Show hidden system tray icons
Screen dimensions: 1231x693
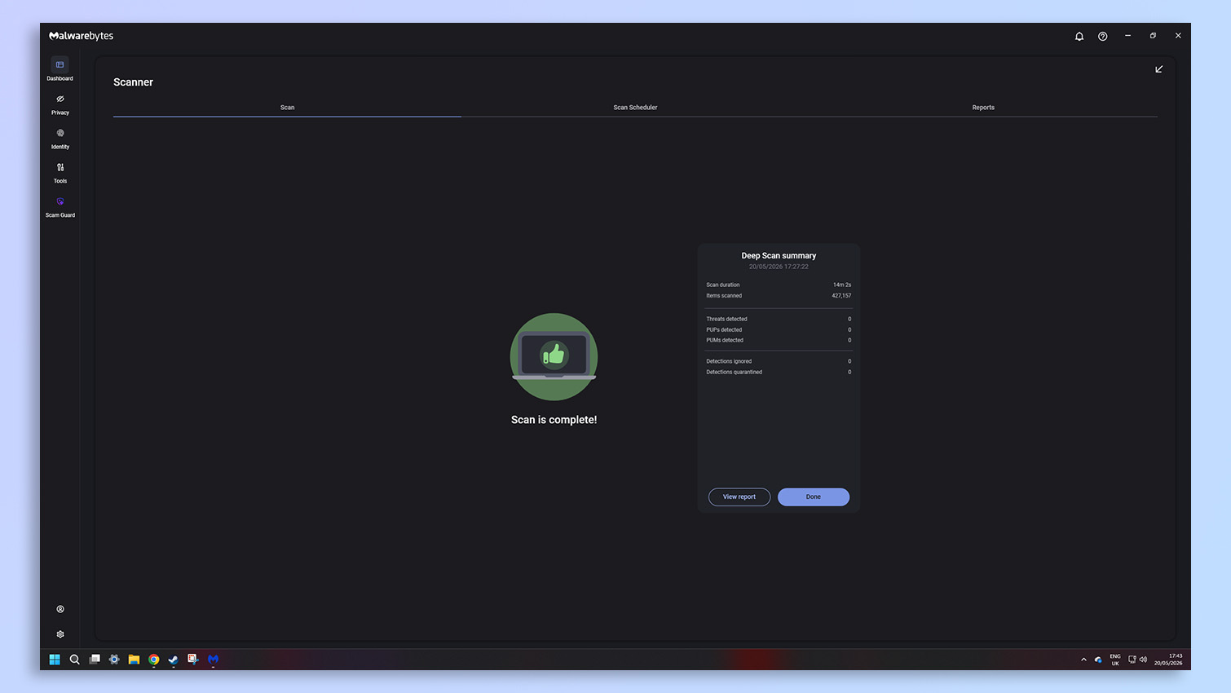tap(1083, 660)
